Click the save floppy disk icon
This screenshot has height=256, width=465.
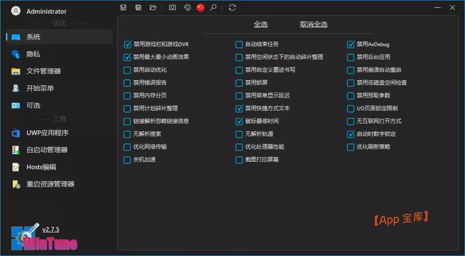(x=124, y=8)
